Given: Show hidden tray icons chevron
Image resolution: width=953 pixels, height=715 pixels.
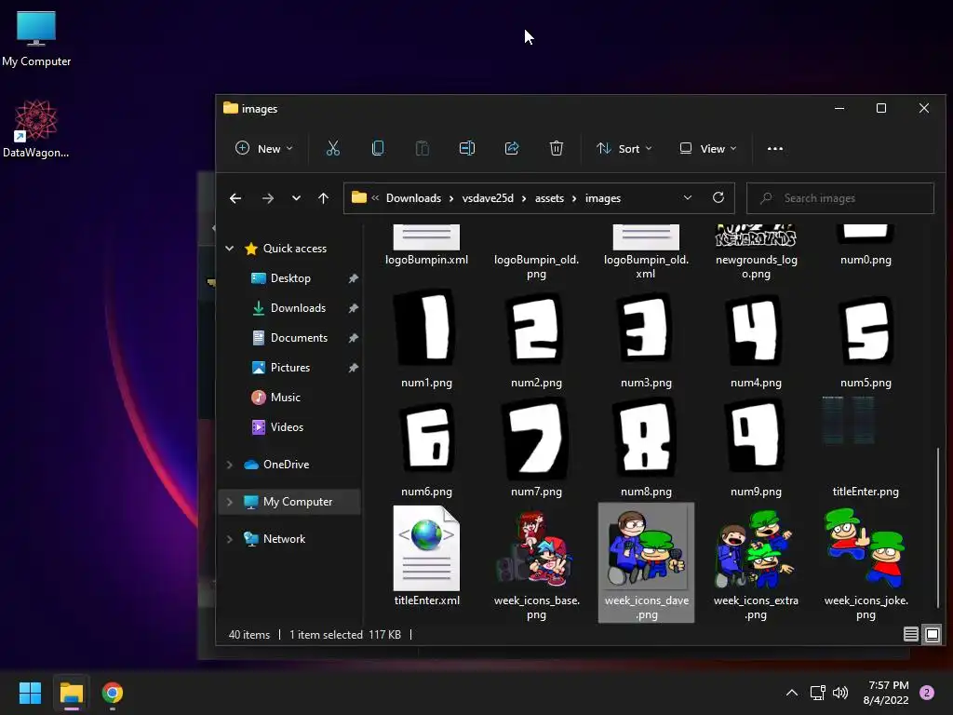Looking at the screenshot, I should tap(791, 693).
